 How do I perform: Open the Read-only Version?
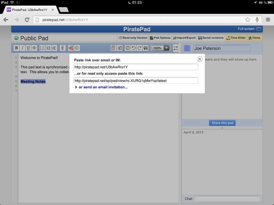(x=133, y=38)
